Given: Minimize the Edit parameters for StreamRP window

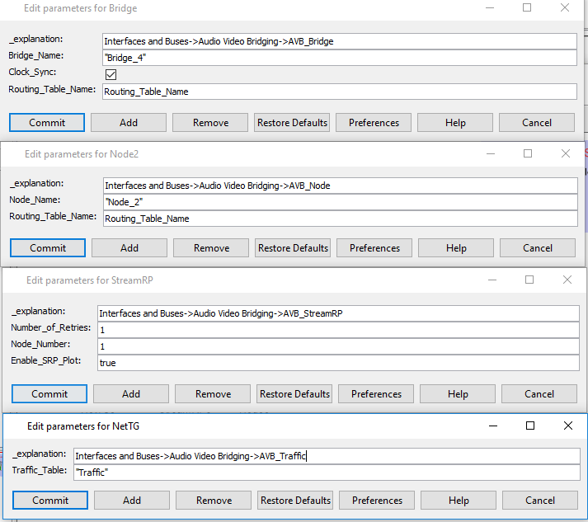Looking at the screenshot, I should tap(492, 280).
